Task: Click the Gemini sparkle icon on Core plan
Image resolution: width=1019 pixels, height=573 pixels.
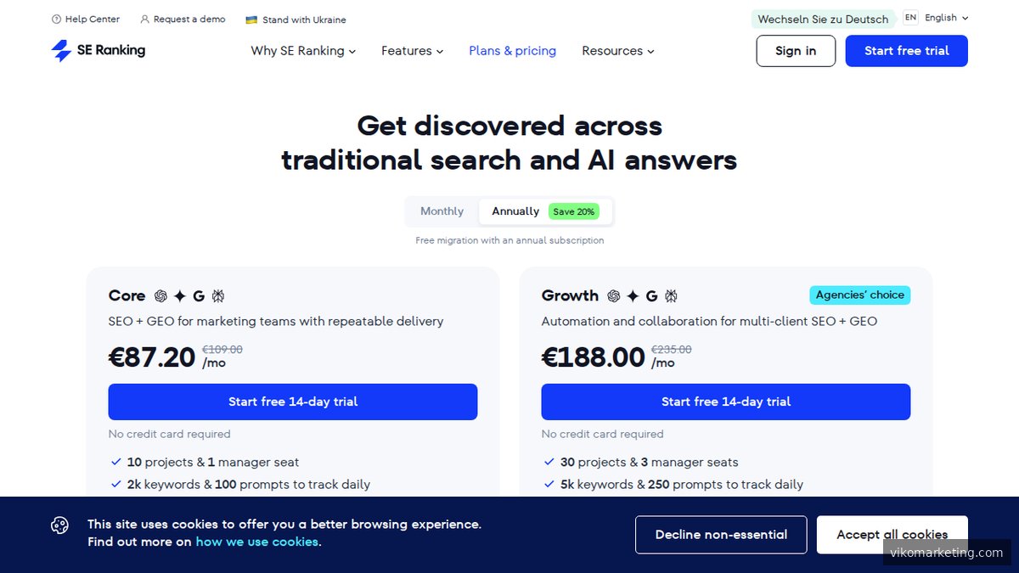Action: click(180, 296)
